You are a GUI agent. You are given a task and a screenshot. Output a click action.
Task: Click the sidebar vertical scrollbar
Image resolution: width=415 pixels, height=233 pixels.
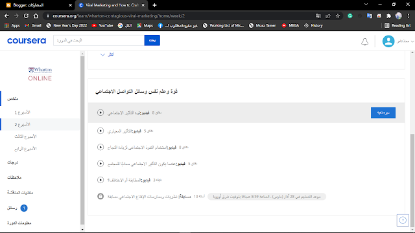[82, 140]
